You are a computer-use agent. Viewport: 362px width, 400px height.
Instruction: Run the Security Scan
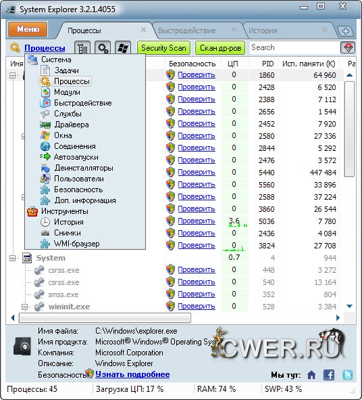tap(163, 47)
